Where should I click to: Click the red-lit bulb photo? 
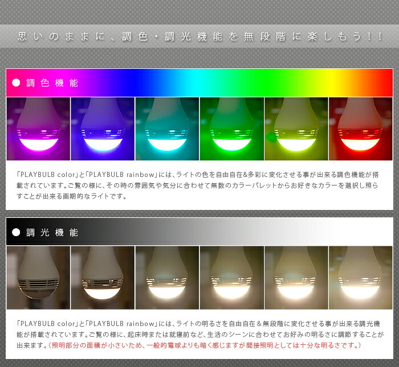click(x=361, y=129)
